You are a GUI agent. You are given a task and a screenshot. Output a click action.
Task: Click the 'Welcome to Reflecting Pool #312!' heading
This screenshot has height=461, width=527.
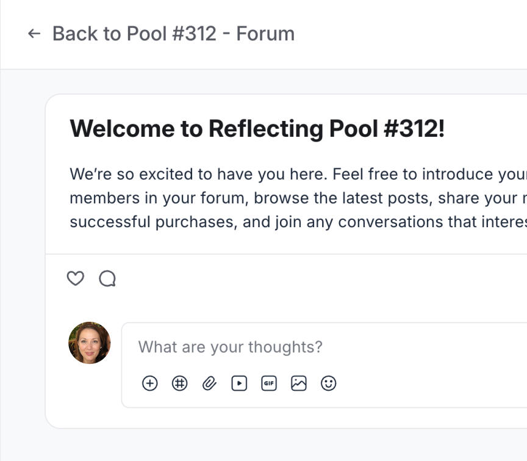click(x=257, y=129)
